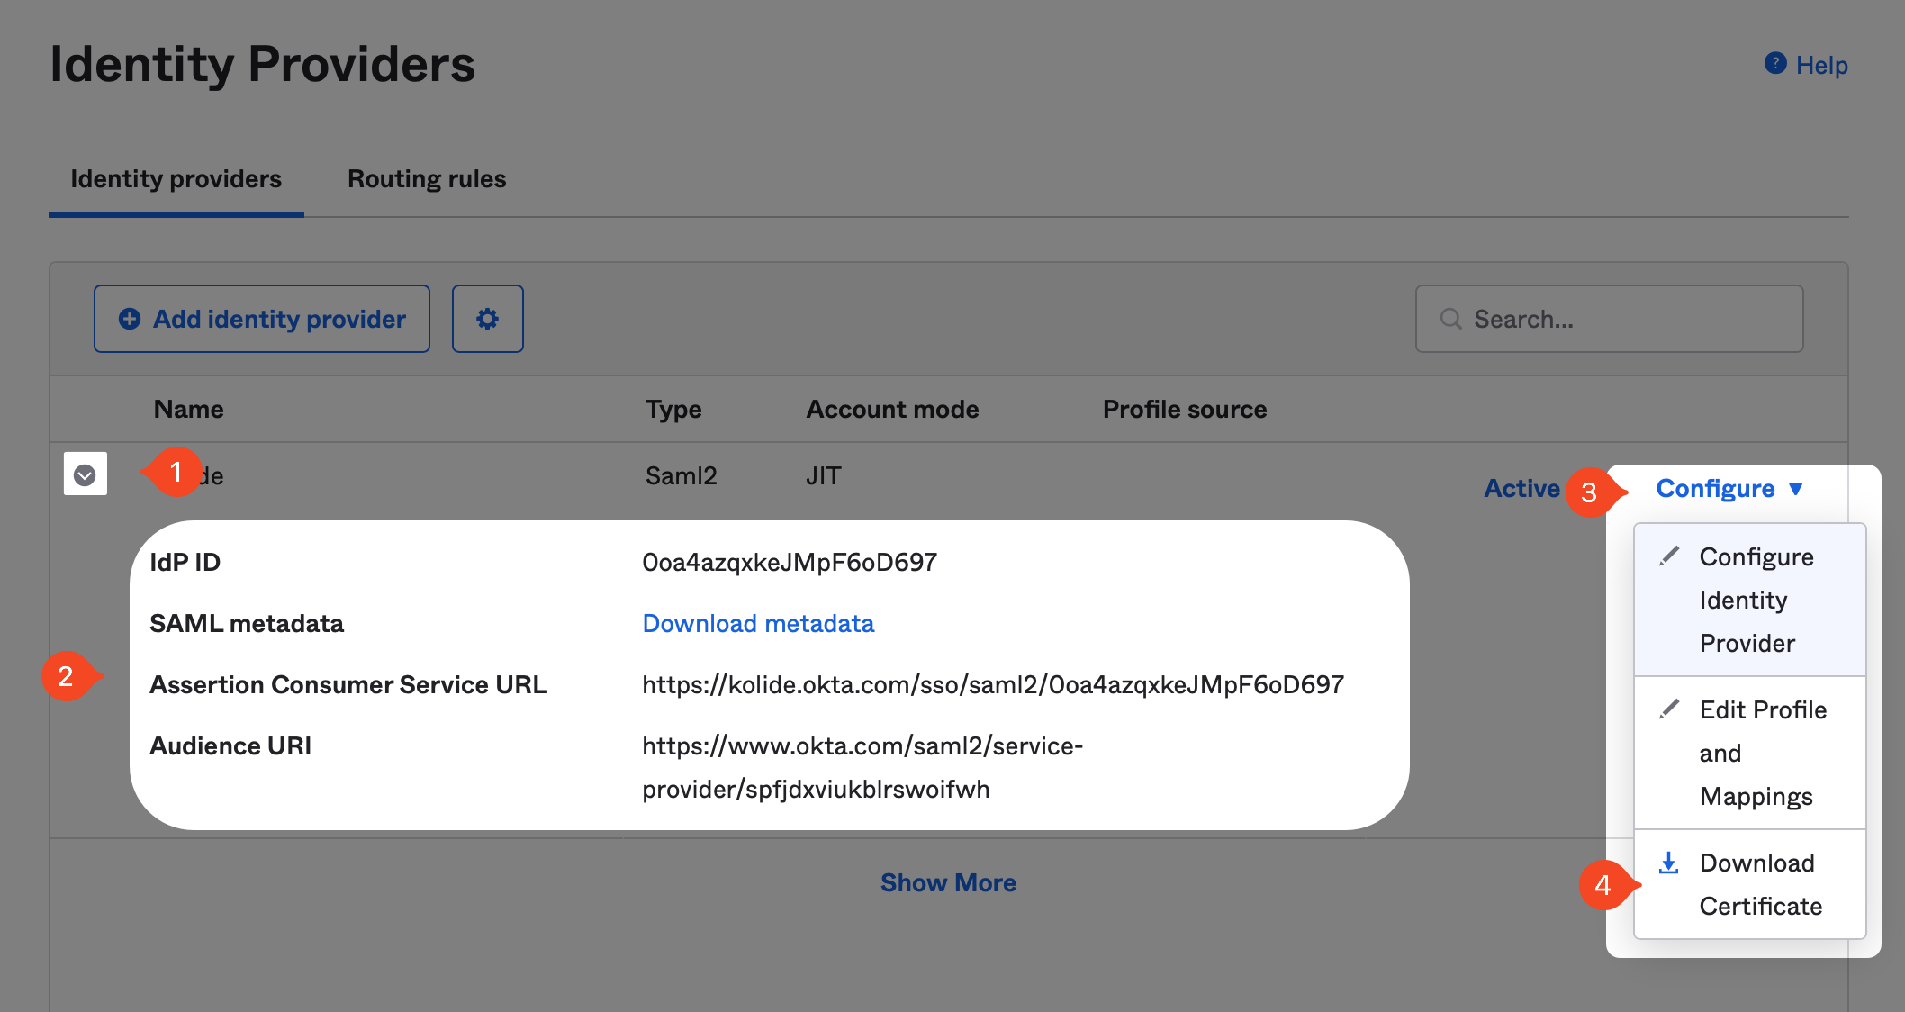Image resolution: width=1905 pixels, height=1012 pixels.
Task: Select the Audience URI value text
Action: click(x=862, y=767)
